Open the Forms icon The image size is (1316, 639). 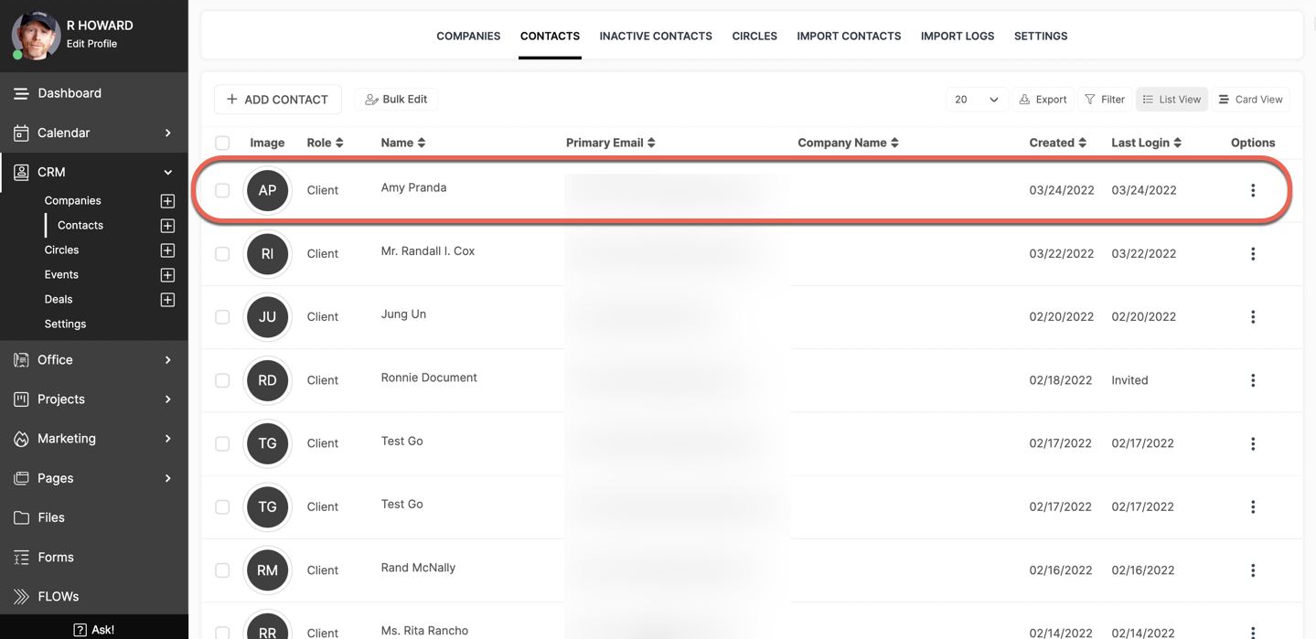(x=21, y=557)
